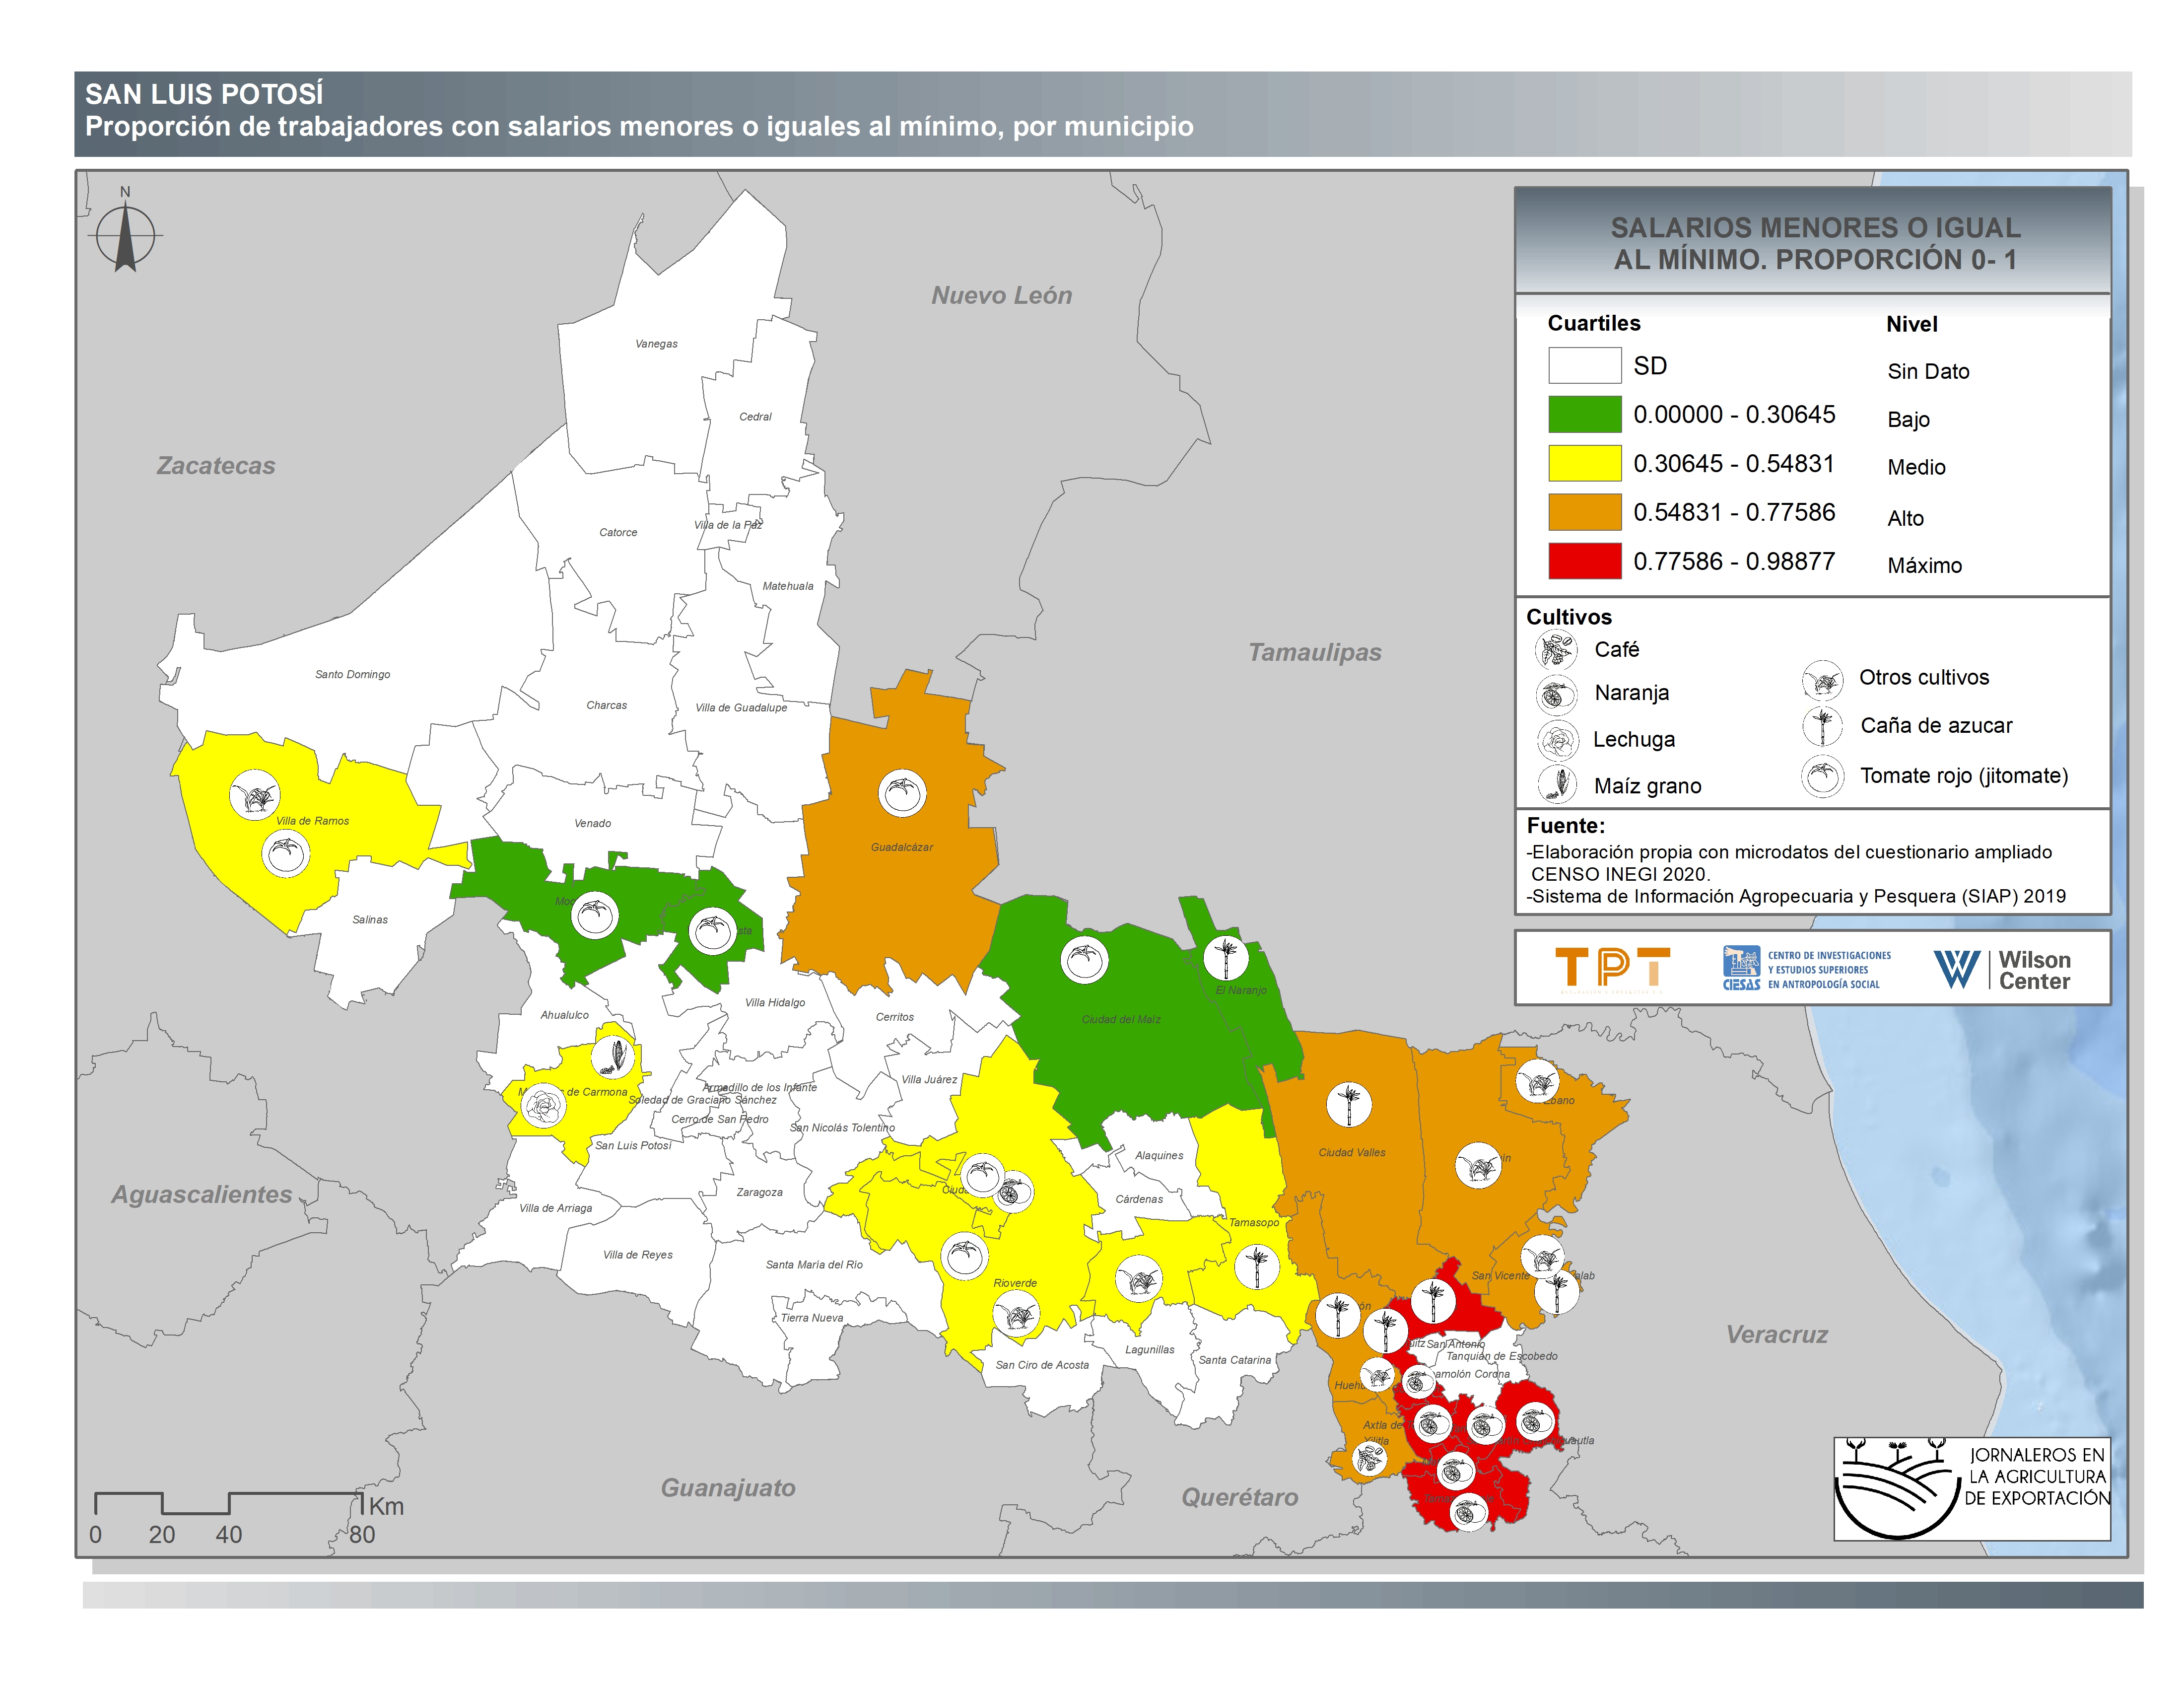Click the Km scale bar
This screenshot has width=2184, height=1688.
228,1503
